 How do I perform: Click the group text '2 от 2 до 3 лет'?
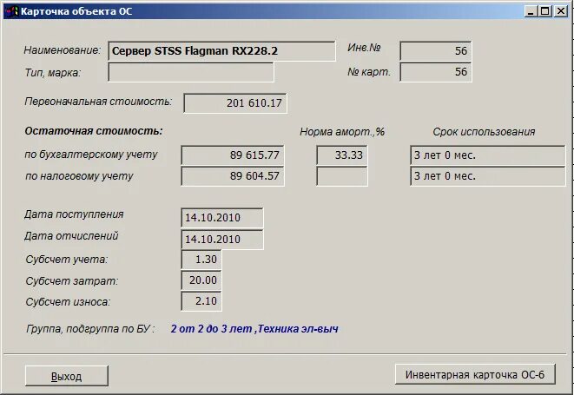(x=211, y=329)
